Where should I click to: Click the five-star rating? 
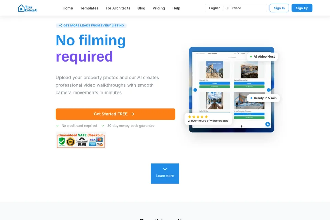[198, 117]
